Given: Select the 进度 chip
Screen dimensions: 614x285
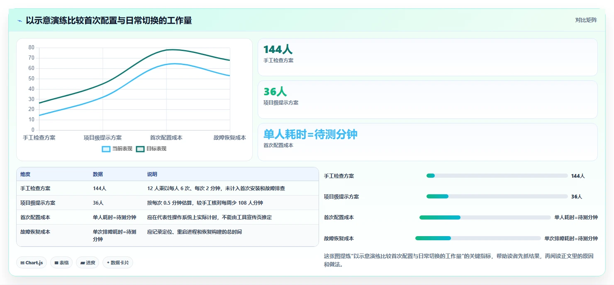Looking at the screenshot, I should click(88, 263).
